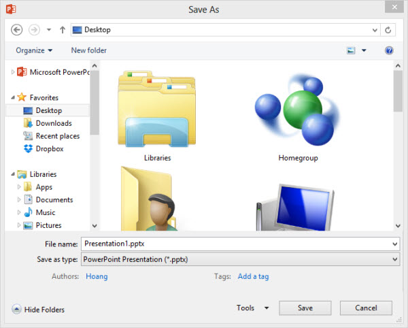Open the Save as type dropdown
This screenshot has height=328, width=408.
coord(395,259)
